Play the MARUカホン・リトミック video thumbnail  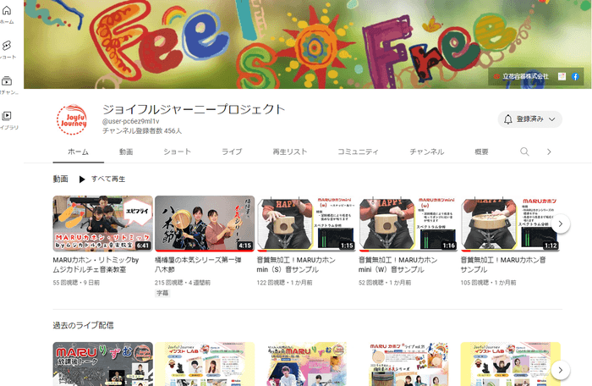(x=102, y=223)
